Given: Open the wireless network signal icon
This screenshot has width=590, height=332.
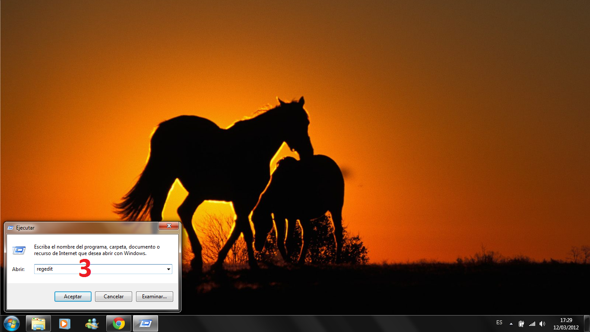Looking at the screenshot, I should pyautogui.click(x=532, y=324).
